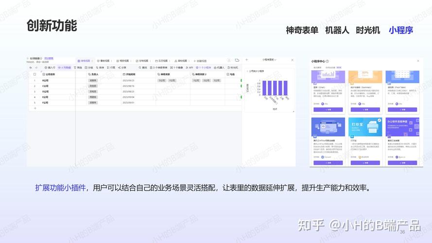
Task: Collapse the 公司统计小程序 chart widget header
Action: (256, 71)
